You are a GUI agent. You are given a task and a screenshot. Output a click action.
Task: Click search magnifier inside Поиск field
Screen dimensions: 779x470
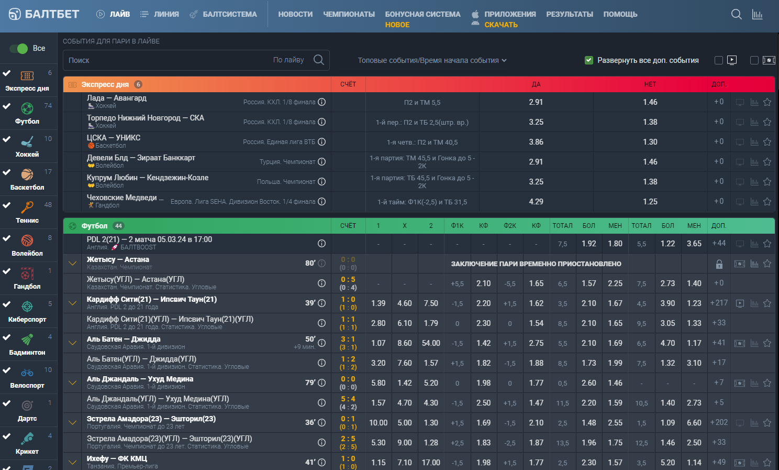pos(319,60)
